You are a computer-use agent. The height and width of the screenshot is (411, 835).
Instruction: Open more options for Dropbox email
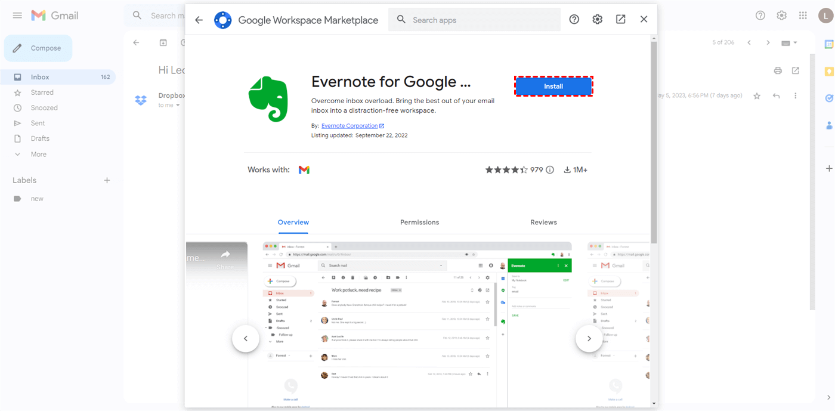click(796, 96)
